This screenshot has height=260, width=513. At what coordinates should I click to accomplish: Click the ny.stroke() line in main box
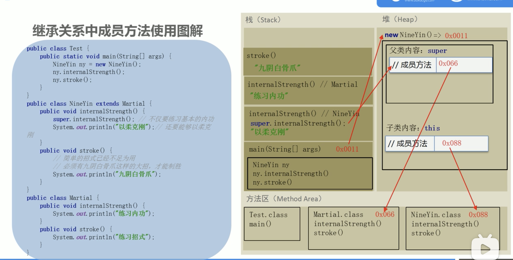point(272,182)
